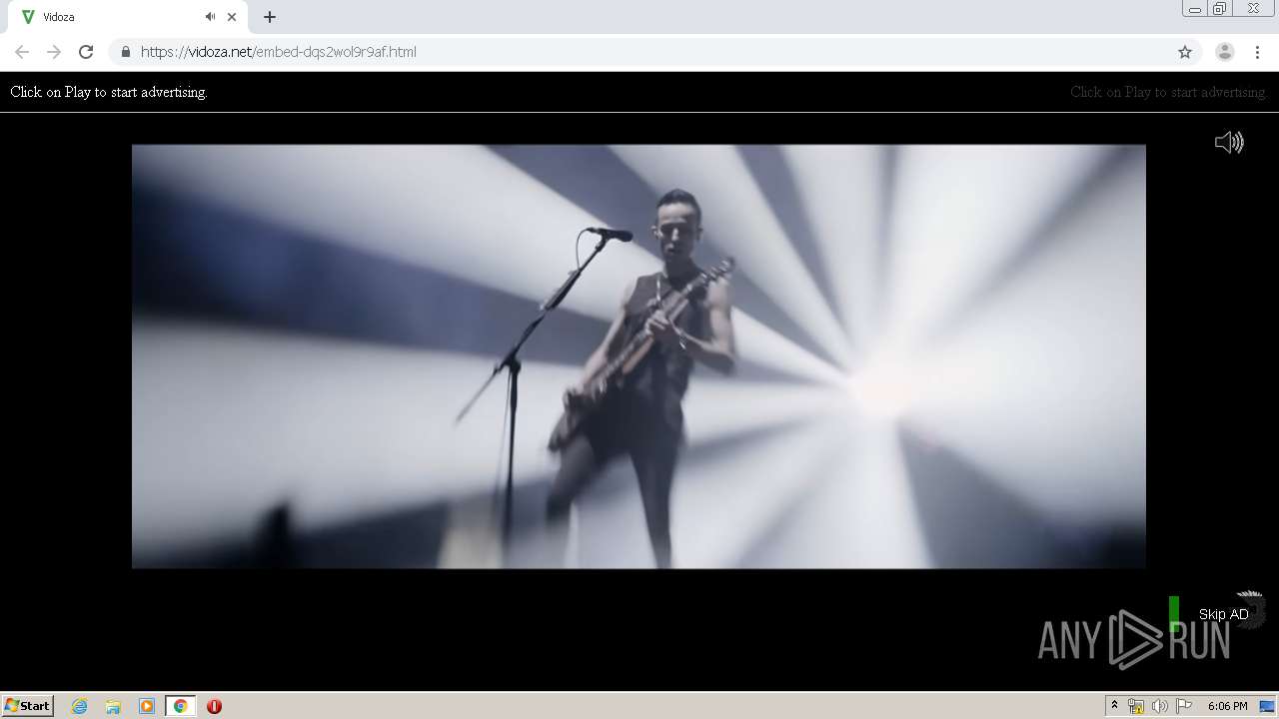The width and height of the screenshot is (1279, 719).
Task: Open the network tray icon
Action: tap(1136, 706)
